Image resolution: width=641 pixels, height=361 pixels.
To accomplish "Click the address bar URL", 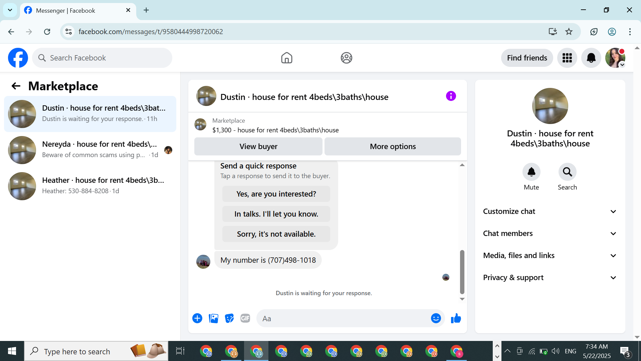I will coord(151,32).
